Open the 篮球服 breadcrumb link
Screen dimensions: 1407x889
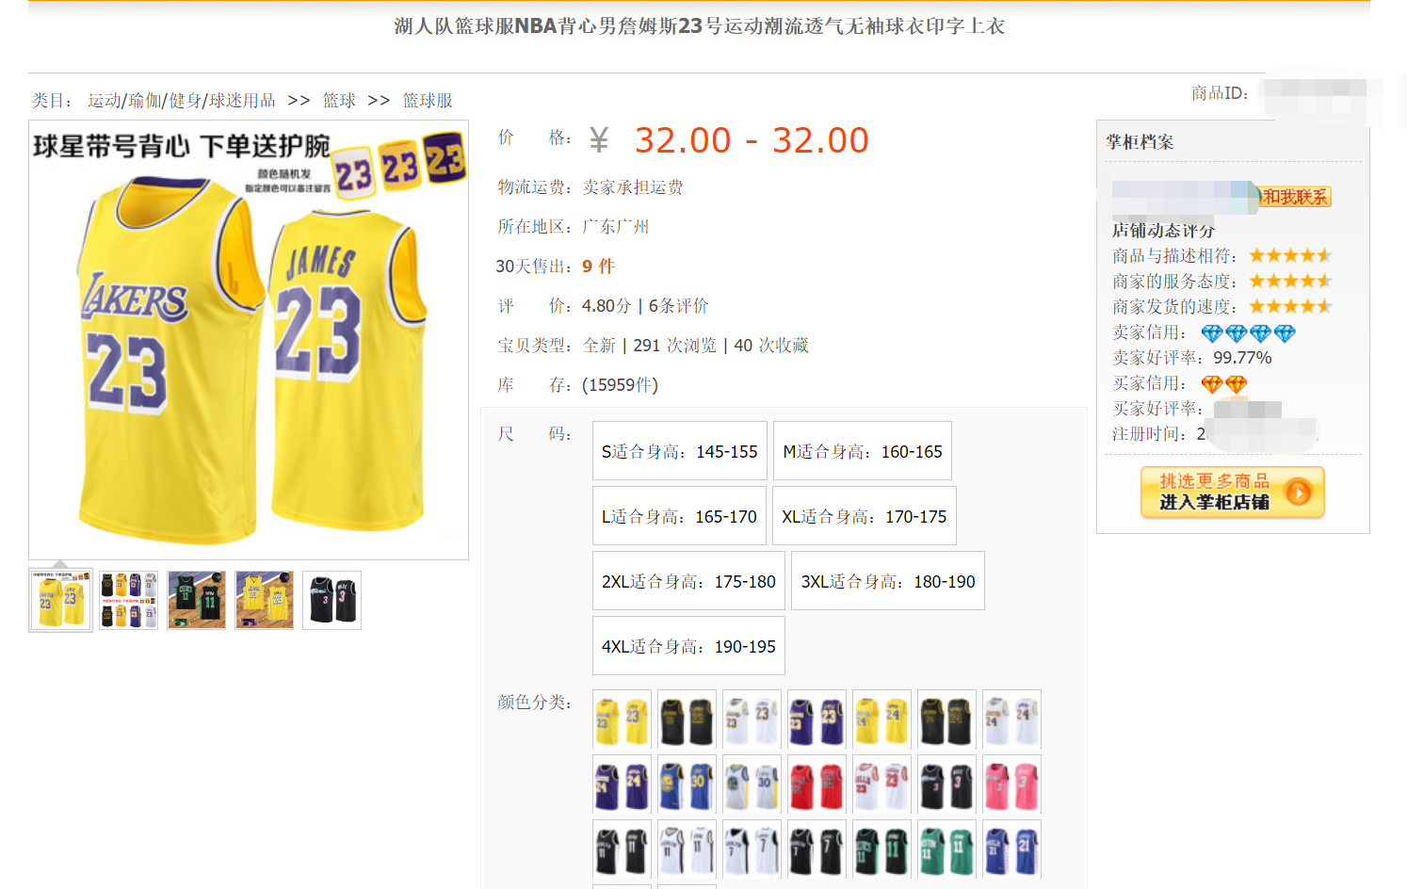[428, 101]
